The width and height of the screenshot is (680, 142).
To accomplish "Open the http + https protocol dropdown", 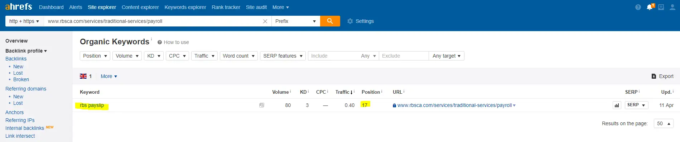I will coord(24,21).
